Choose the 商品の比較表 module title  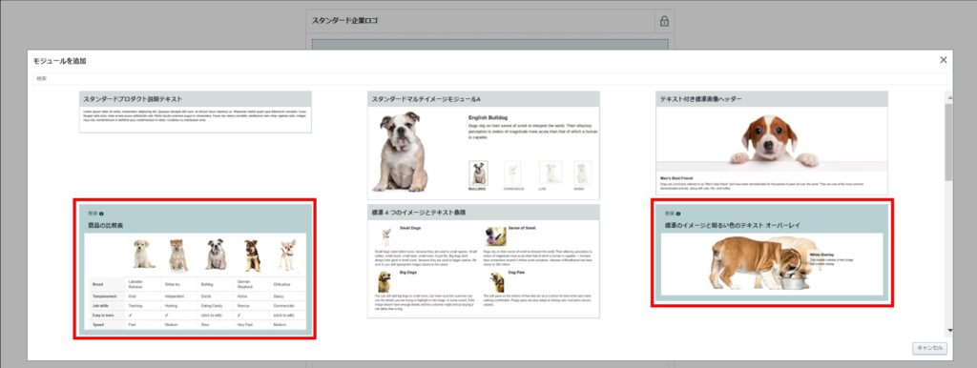coord(104,225)
